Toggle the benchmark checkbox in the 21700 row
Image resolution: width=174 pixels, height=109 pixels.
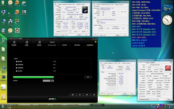[x=17, y=62]
